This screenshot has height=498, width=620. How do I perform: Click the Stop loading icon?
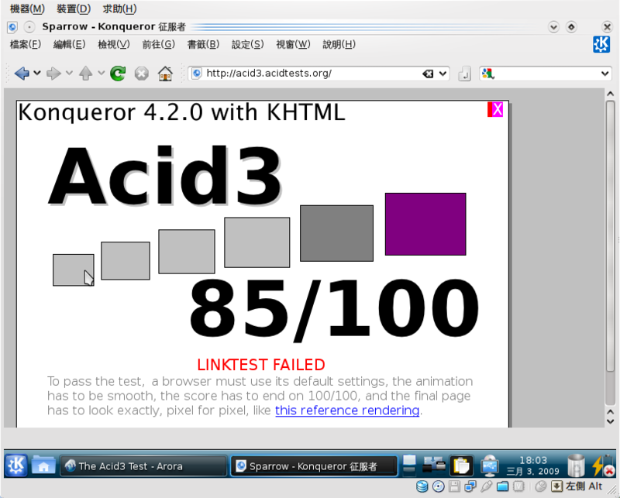(141, 74)
